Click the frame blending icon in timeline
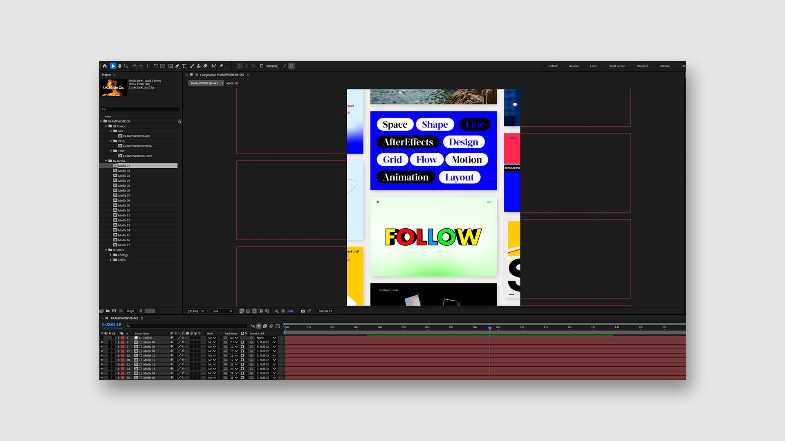This screenshot has height=441, width=785. click(265, 326)
